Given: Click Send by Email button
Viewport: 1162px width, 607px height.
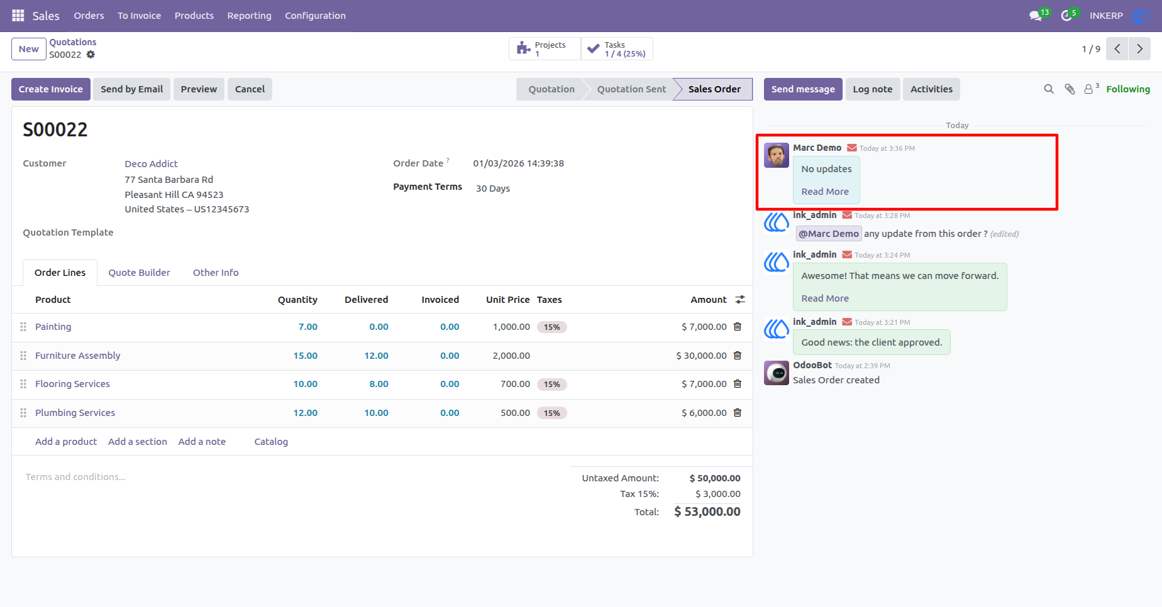Looking at the screenshot, I should 131,89.
